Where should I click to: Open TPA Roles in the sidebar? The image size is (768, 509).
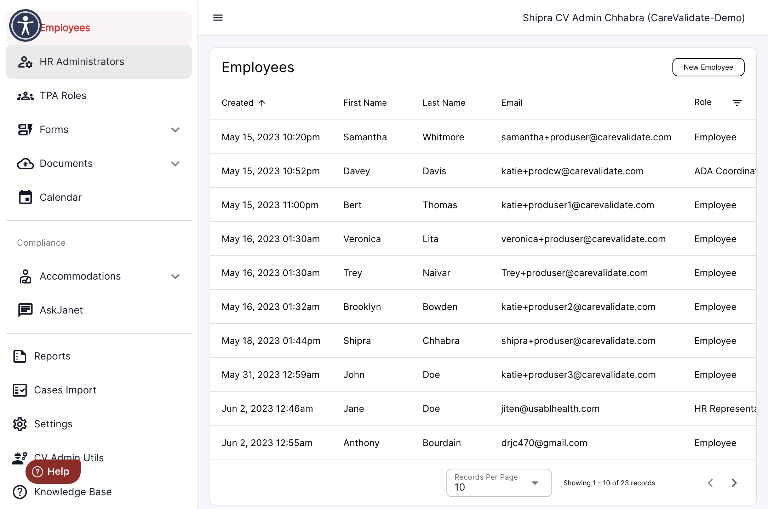tap(99, 96)
